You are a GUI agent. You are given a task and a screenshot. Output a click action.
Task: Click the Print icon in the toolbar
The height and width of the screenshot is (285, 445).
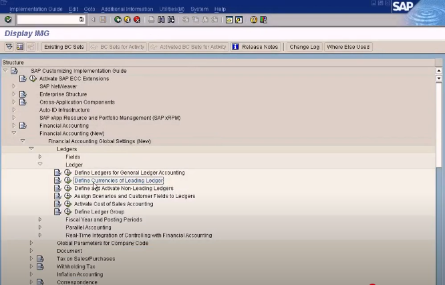tap(151, 19)
